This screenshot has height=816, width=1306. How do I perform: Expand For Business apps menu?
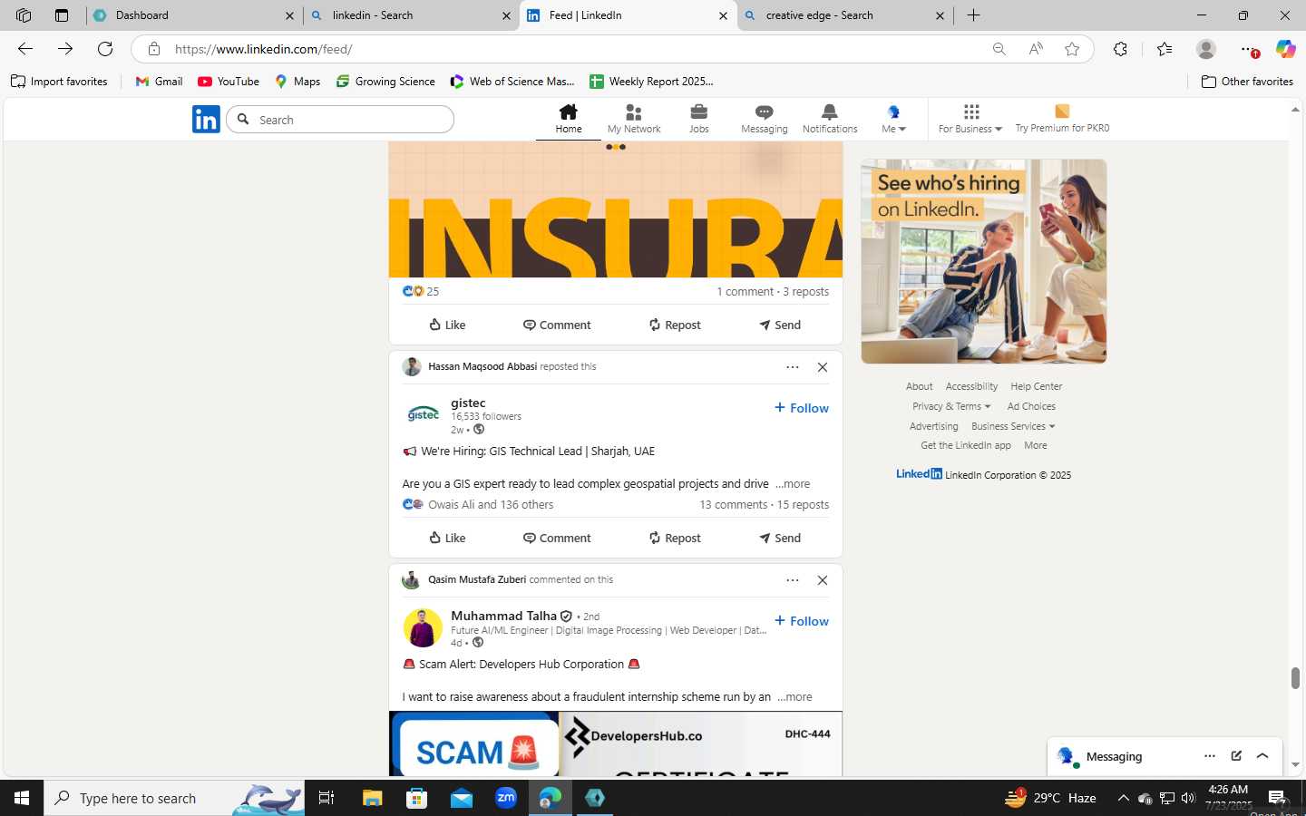coord(970,119)
